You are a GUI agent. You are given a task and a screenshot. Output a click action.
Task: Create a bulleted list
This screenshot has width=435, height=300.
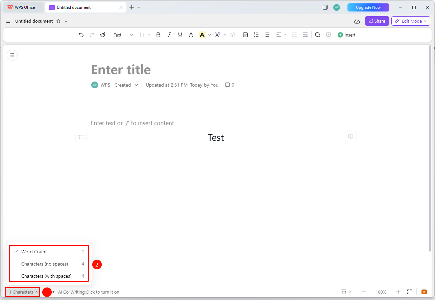tap(267, 35)
